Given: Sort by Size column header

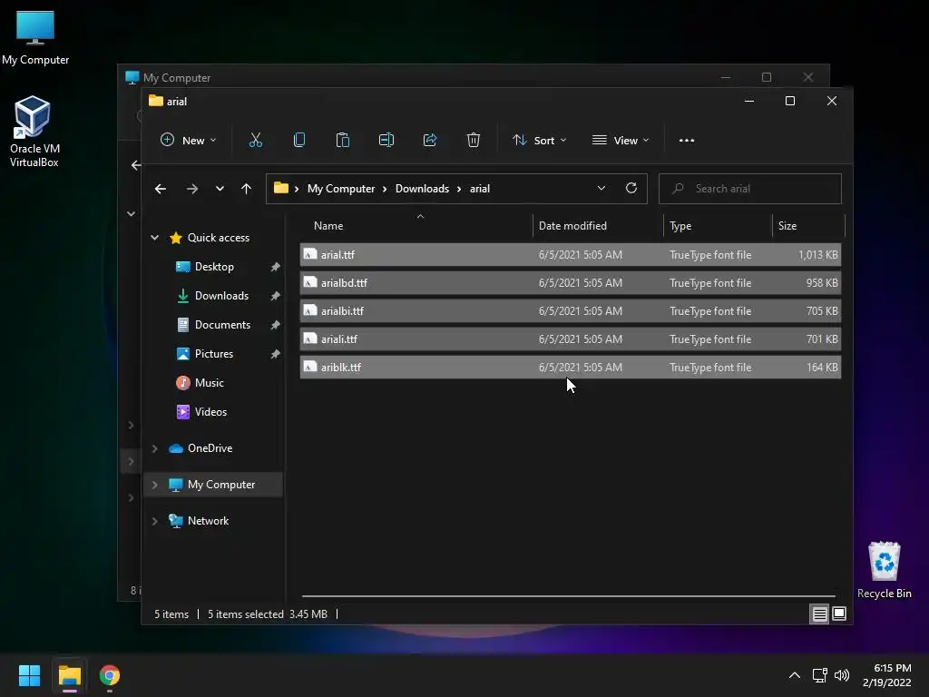Looking at the screenshot, I should [x=808, y=226].
